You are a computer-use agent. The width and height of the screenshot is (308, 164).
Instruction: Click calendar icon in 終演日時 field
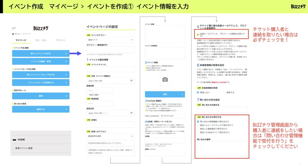click(x=131, y=113)
